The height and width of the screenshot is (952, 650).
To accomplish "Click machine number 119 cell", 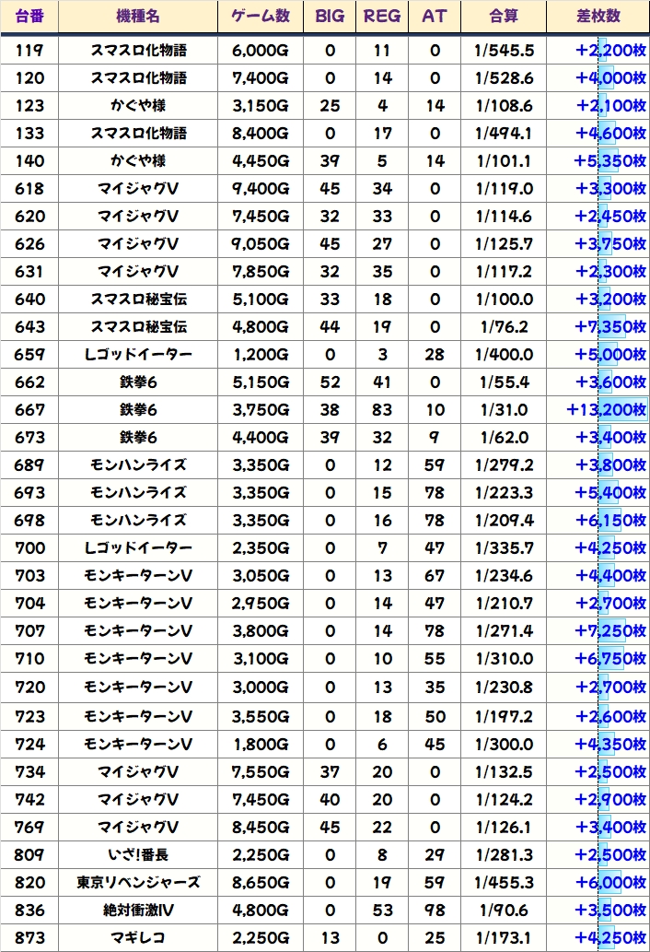I will pos(29,51).
